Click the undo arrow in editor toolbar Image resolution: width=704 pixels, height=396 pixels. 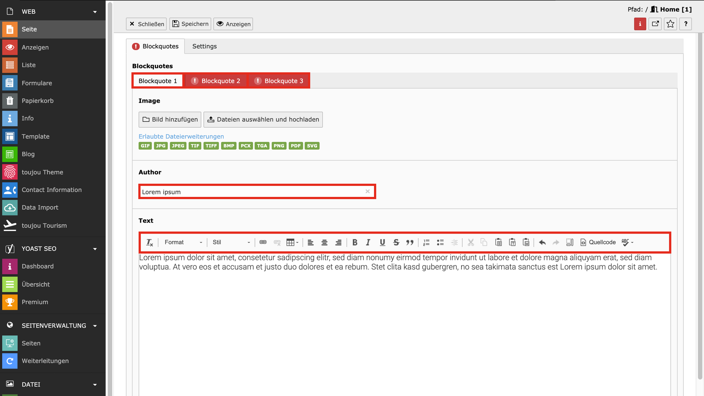[x=542, y=242]
